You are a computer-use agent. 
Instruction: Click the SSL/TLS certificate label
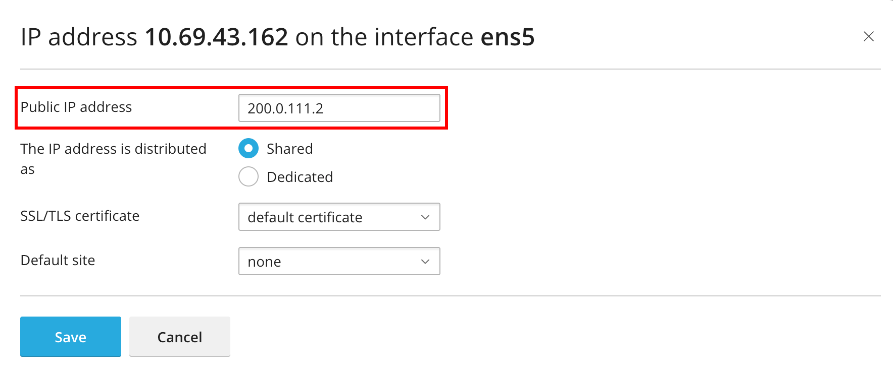click(x=80, y=216)
